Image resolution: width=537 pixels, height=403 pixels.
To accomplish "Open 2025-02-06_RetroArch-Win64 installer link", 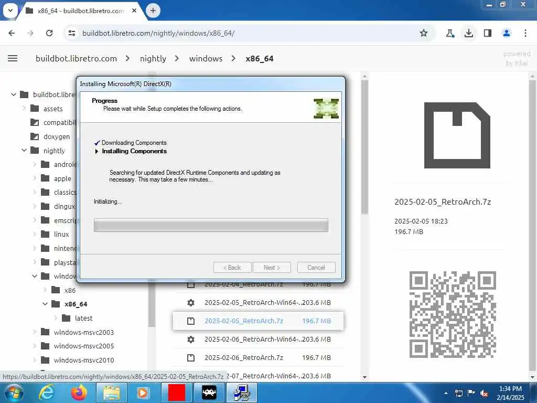I will tap(253, 340).
